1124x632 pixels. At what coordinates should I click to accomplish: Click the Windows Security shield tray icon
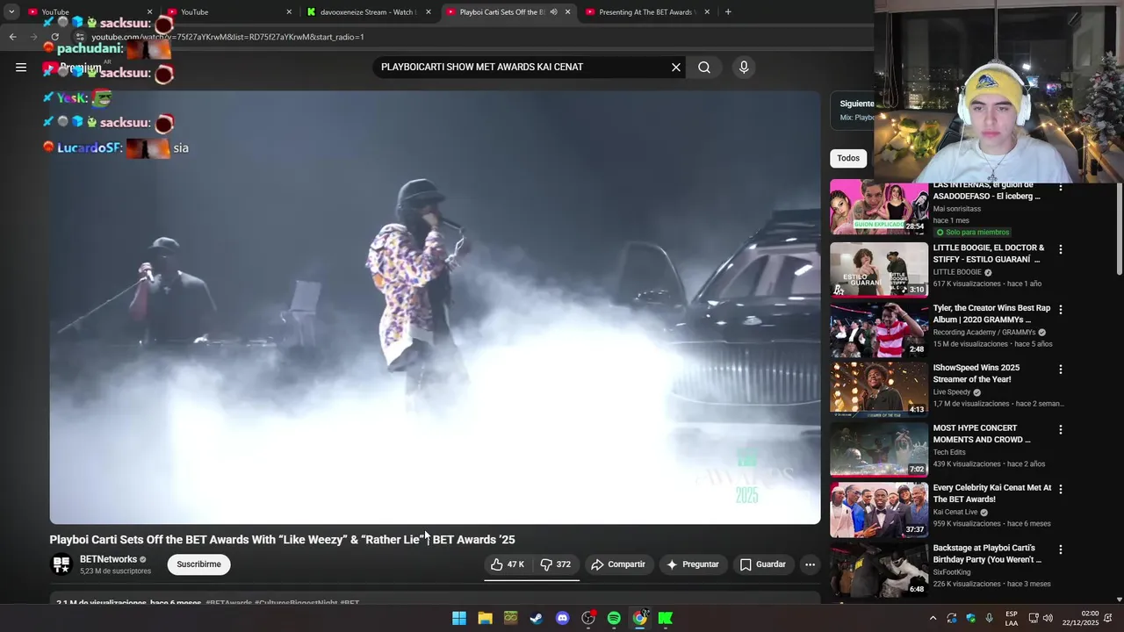point(970,618)
